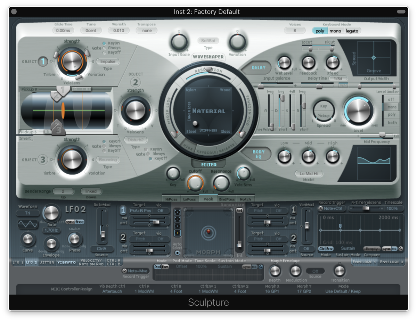Click the RateMod vertical slider
417x321 pixels.
tap(102, 227)
